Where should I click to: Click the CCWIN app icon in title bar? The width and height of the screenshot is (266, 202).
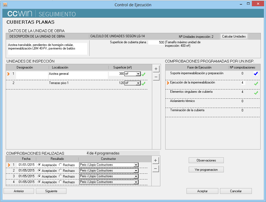[5, 5]
